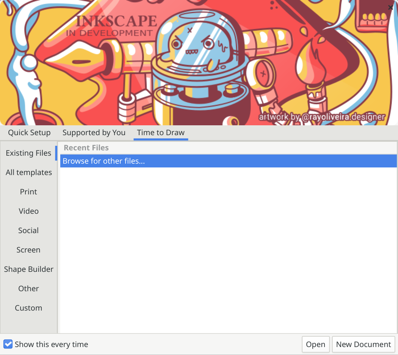The height and width of the screenshot is (355, 398).
Task: Open the Supported by You tab
Action: click(x=94, y=133)
